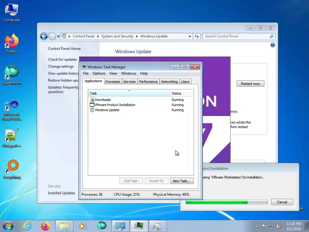Cancel the VMware Workstation installation
This screenshot has height=232, width=309.
point(282,202)
